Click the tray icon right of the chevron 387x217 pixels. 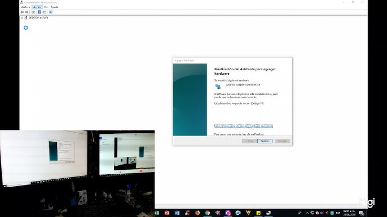[312, 213]
